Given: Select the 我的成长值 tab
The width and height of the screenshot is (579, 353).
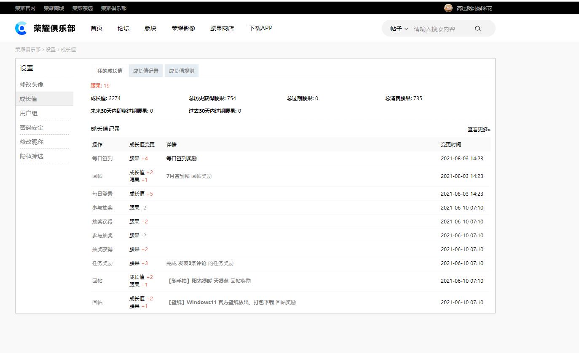Looking at the screenshot, I should pyautogui.click(x=110, y=71).
